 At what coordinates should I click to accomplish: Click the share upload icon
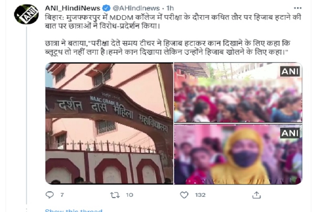256,195
